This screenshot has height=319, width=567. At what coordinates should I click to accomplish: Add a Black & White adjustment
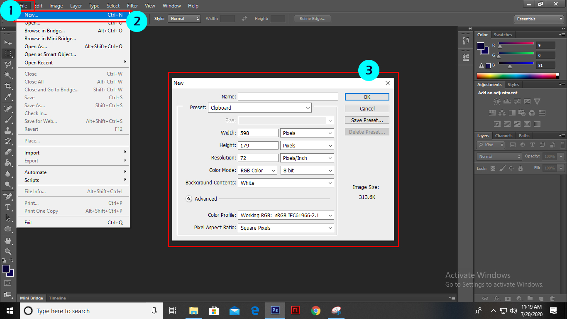[512, 113]
